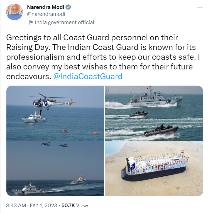The image size is (208, 213).
Task: Open the aircraft flying over ships photo
Action: 55,169
